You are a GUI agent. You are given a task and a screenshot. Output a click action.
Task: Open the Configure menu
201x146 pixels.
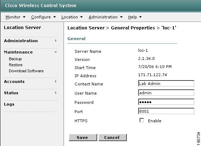[41, 17]
